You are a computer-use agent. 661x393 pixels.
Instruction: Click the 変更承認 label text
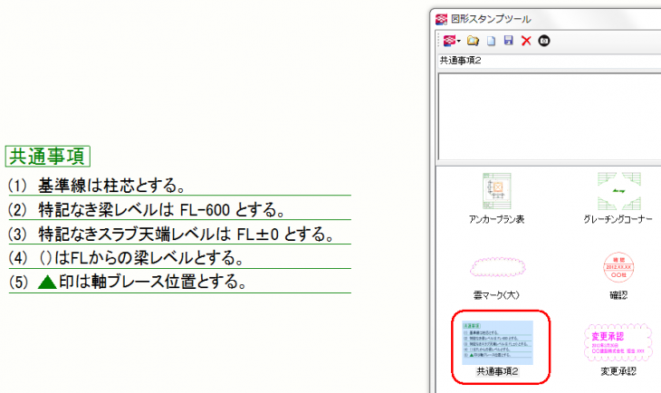[x=618, y=371]
